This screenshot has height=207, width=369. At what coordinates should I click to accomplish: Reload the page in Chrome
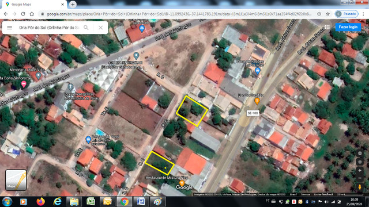[23, 14]
